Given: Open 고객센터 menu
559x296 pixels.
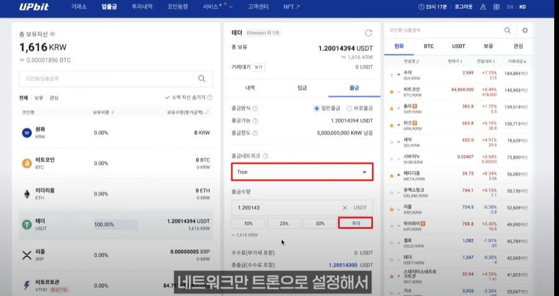Looking at the screenshot, I should click(x=258, y=7).
